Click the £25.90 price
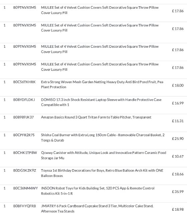 tap(178, 139)
